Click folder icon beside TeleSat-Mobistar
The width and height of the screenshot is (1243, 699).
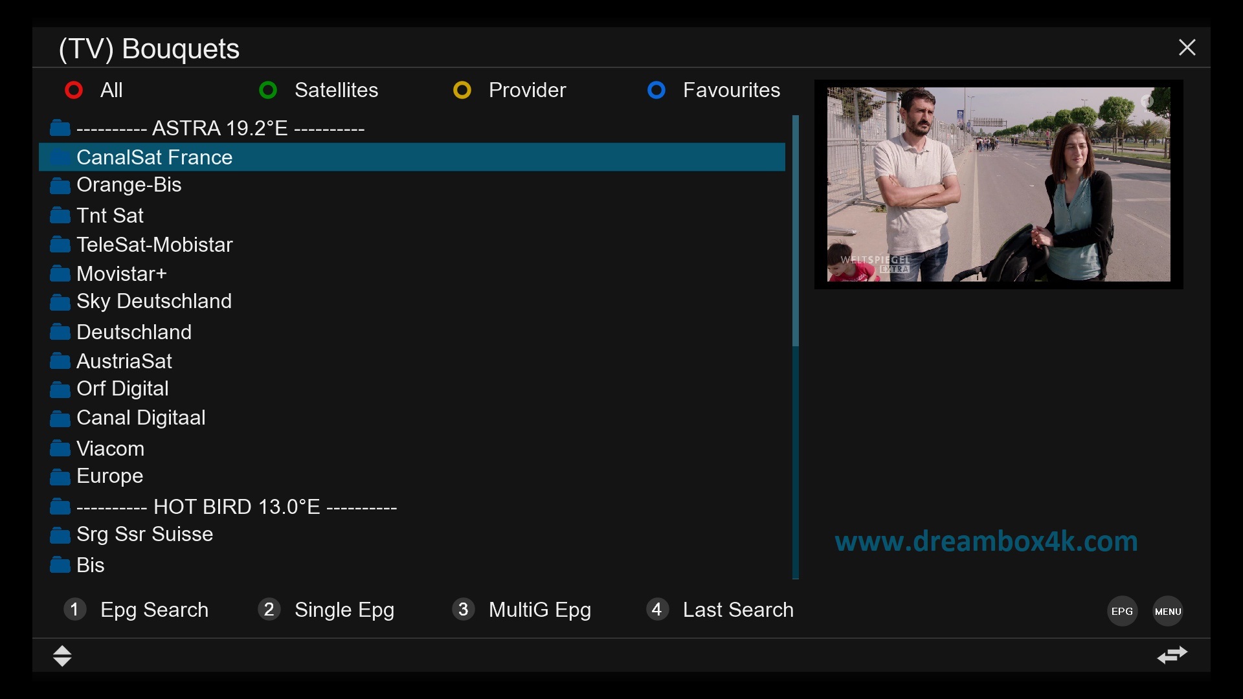click(x=60, y=244)
